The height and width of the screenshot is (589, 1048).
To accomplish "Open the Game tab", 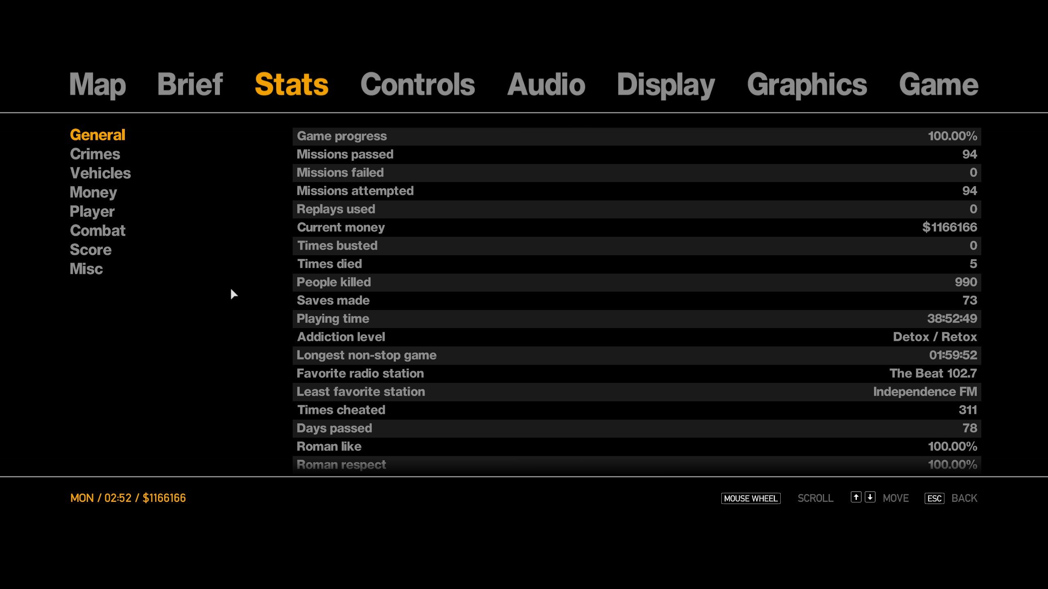I will pyautogui.click(x=938, y=85).
